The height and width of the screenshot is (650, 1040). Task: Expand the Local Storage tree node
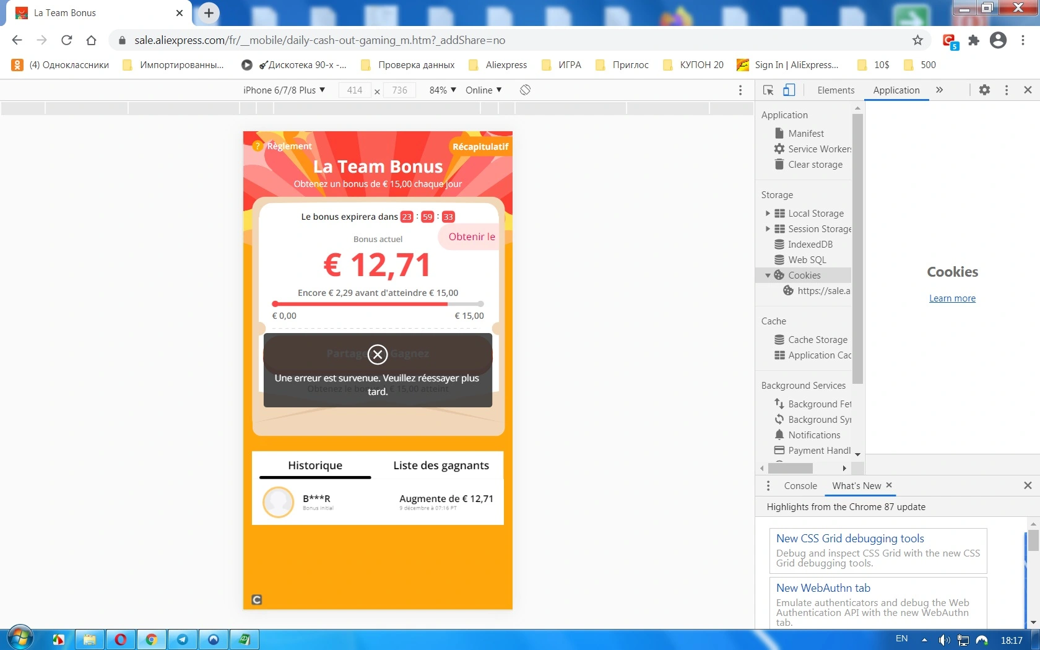(x=768, y=214)
